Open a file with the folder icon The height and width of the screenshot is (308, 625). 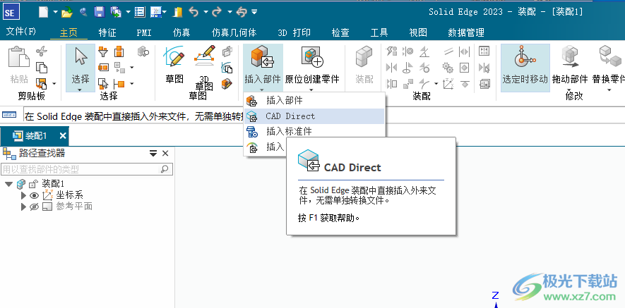(x=66, y=13)
